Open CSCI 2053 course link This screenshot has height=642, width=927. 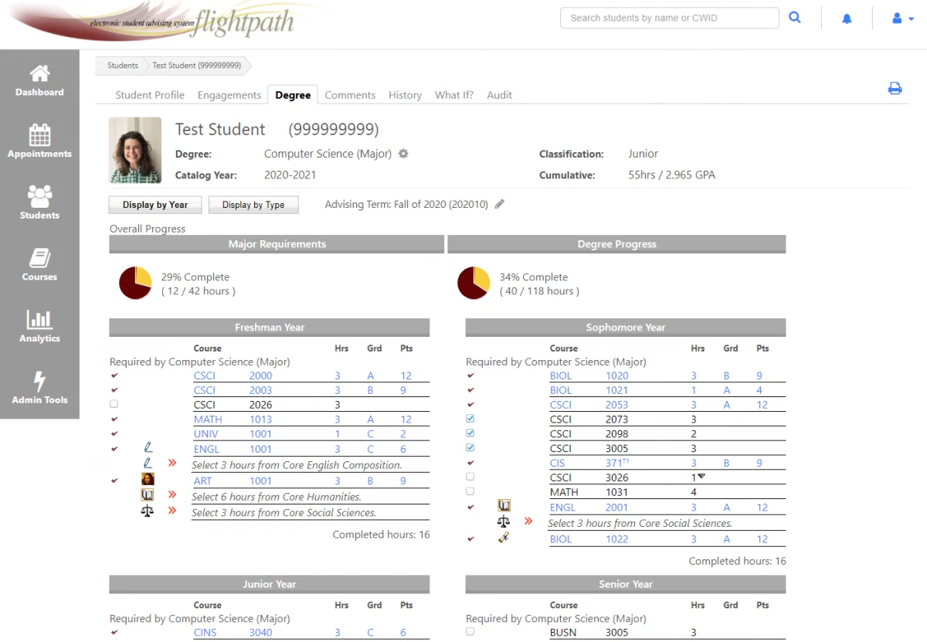(589, 405)
